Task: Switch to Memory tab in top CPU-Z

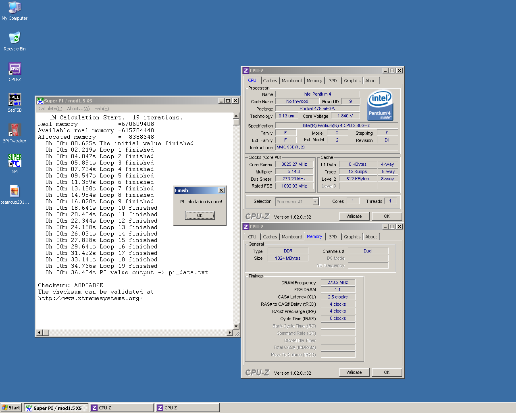Action: tap(314, 81)
